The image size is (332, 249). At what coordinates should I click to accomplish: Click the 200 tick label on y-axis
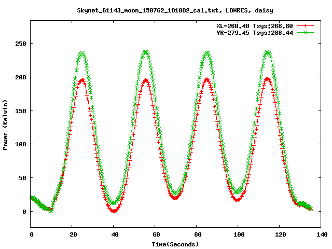(21, 77)
